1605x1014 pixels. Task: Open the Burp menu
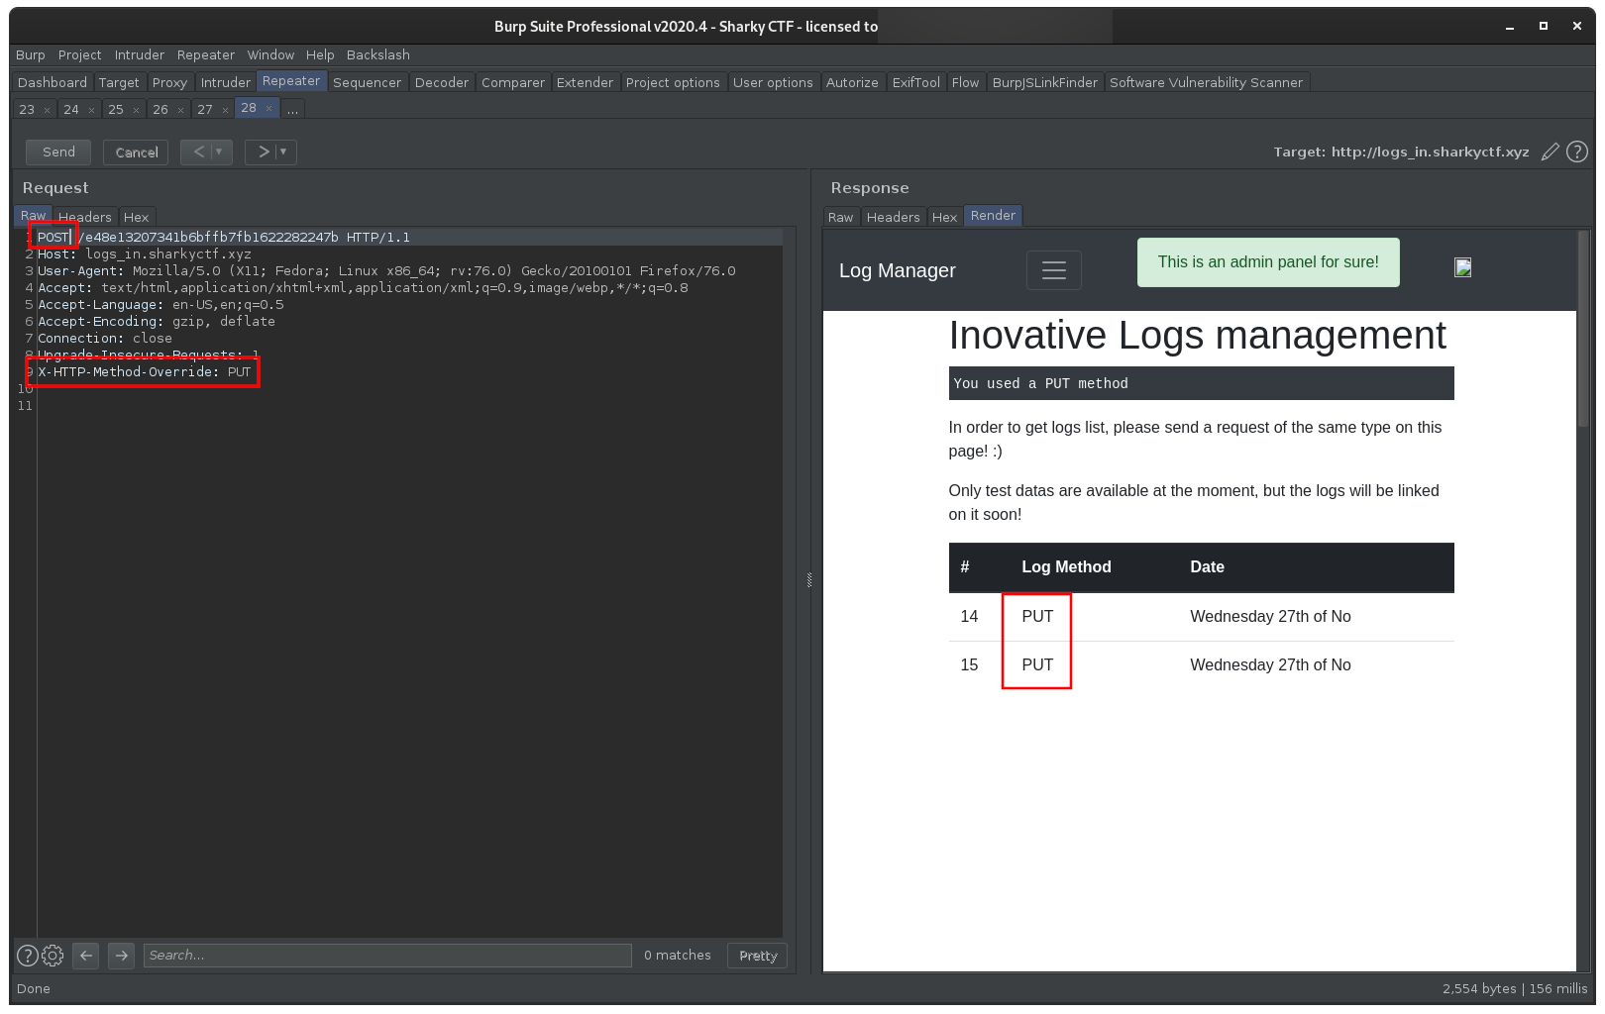(x=31, y=55)
